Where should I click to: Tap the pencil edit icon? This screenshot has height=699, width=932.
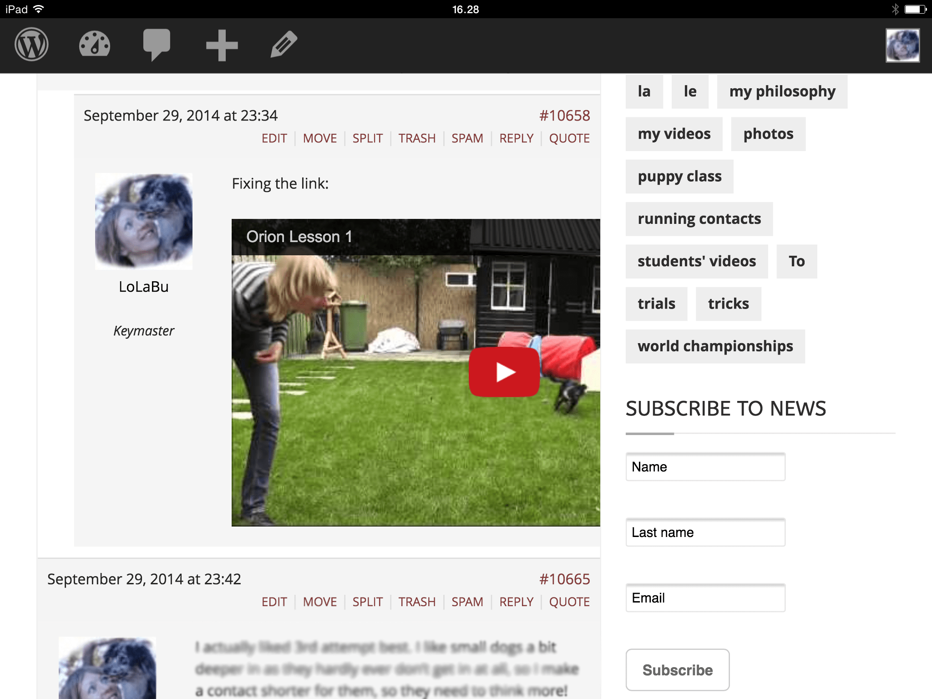[284, 45]
